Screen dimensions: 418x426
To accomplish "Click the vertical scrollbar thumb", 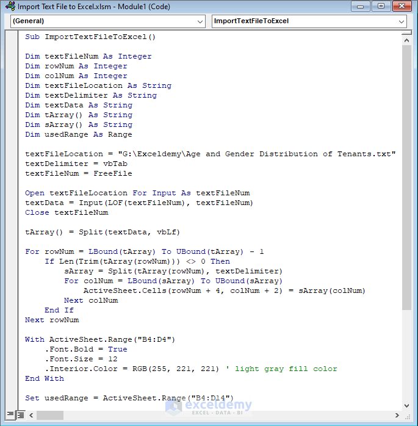I will pyautogui.click(x=406, y=178).
